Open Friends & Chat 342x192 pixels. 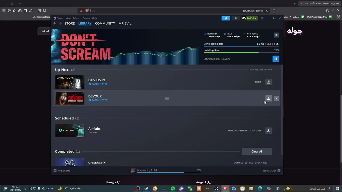coord(271,171)
